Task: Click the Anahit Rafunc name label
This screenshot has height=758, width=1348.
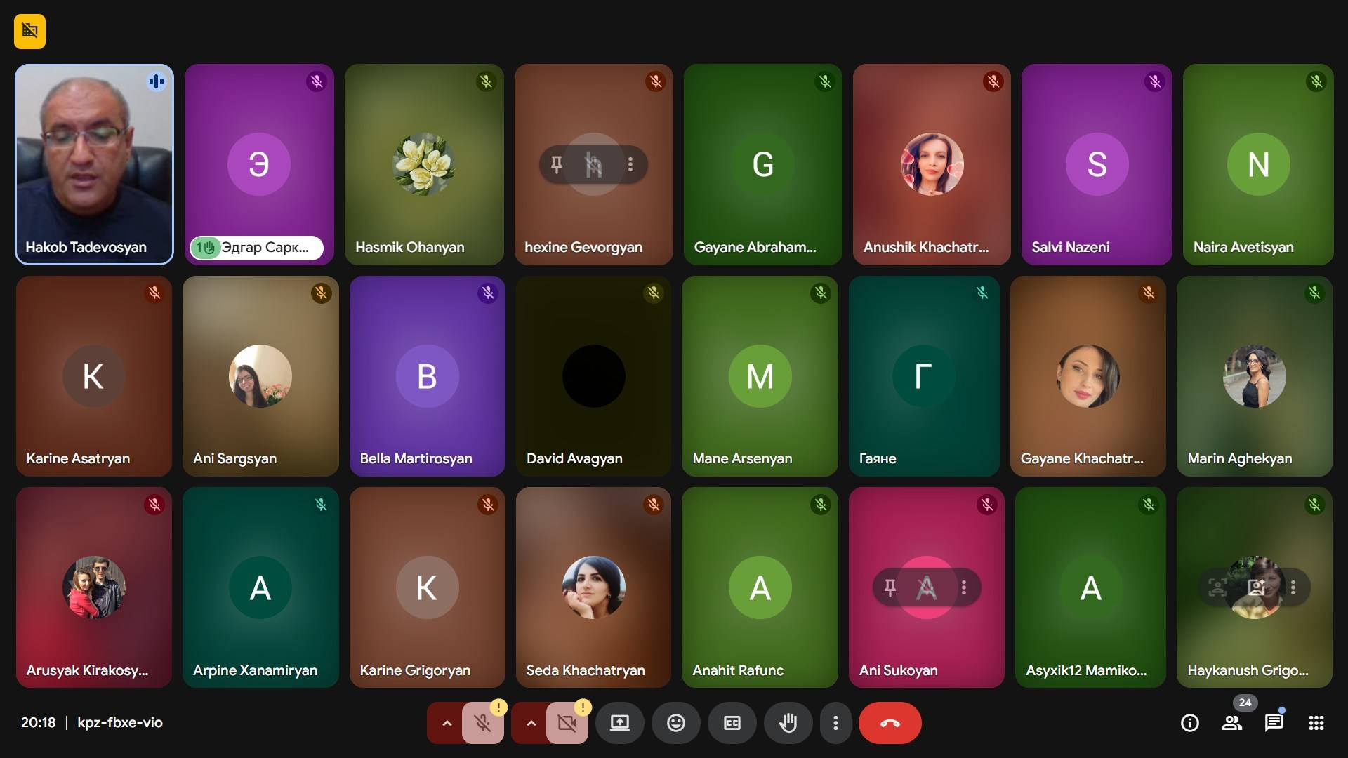Action: (738, 670)
